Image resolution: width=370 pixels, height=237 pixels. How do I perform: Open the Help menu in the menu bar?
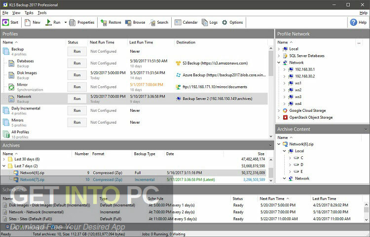tap(363, 13)
